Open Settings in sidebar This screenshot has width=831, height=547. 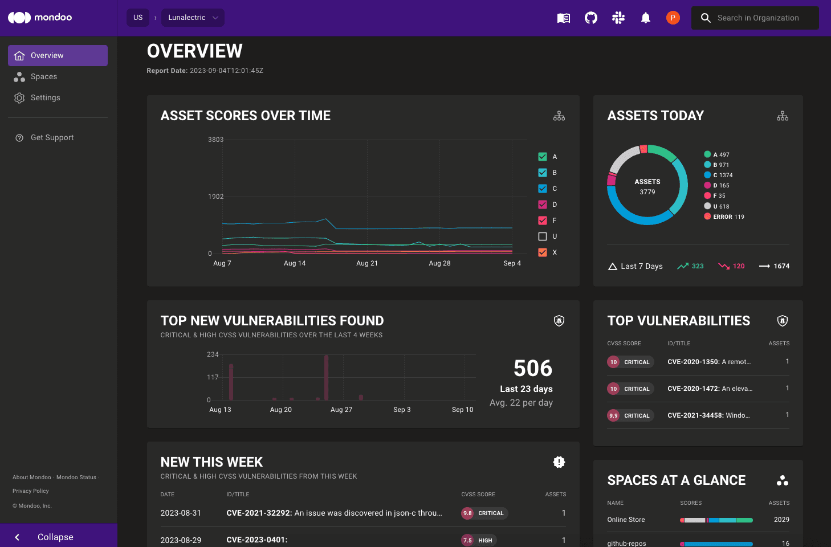coord(46,98)
